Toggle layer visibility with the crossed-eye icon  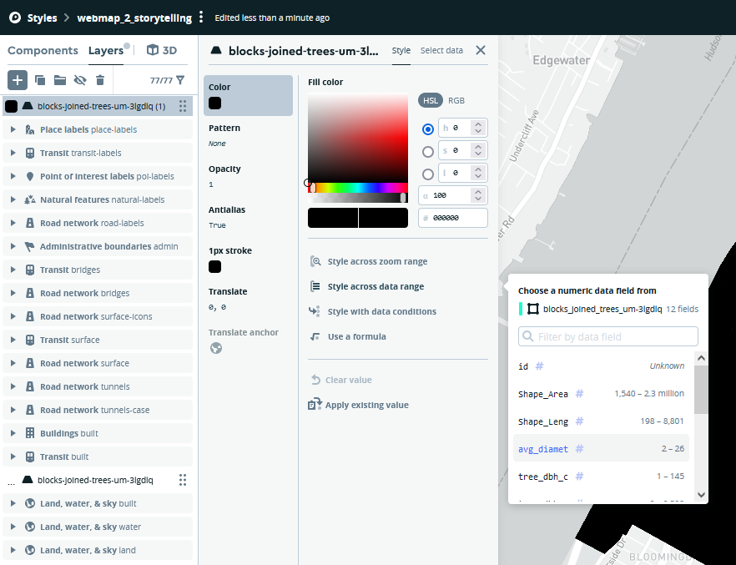(x=80, y=80)
